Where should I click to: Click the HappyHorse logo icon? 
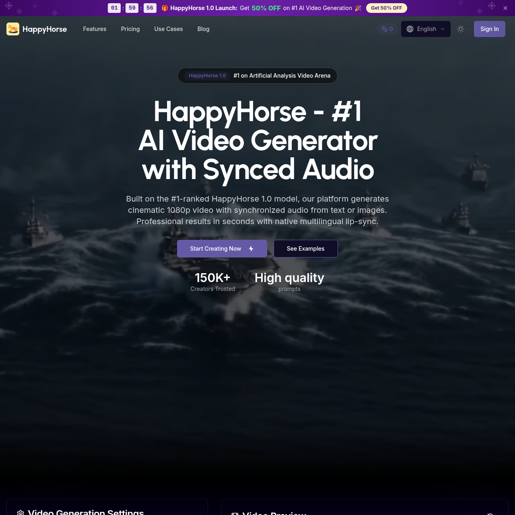(12, 29)
